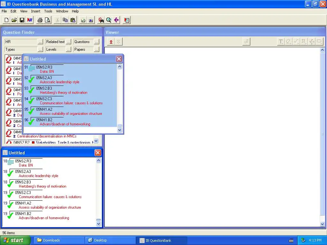Click the magnifying glass search icon

[x=109, y=20]
